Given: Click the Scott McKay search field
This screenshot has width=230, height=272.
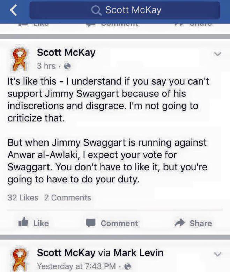Looking at the screenshot, I should point(125,10).
